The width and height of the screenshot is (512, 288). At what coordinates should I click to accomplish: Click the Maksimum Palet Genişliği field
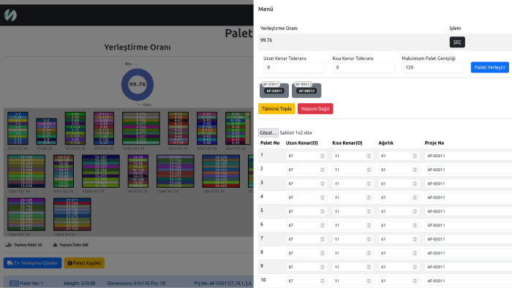[432, 67]
